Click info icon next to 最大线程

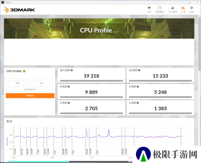[x=72, y=70]
